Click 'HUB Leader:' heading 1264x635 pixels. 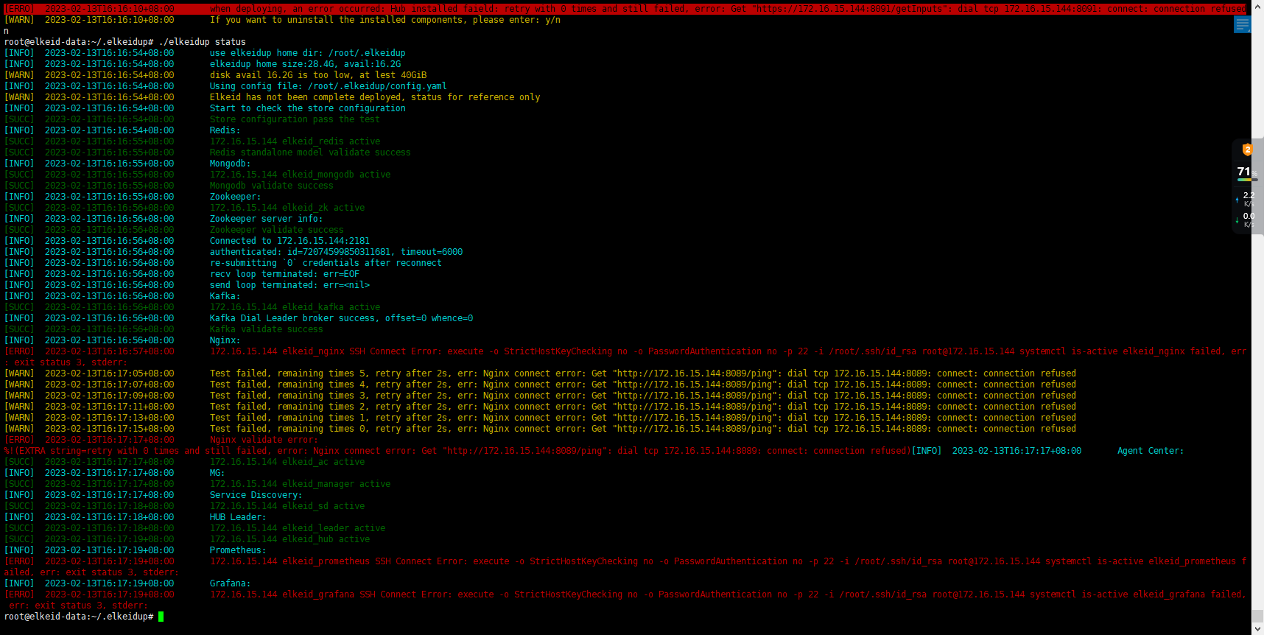[x=238, y=517]
